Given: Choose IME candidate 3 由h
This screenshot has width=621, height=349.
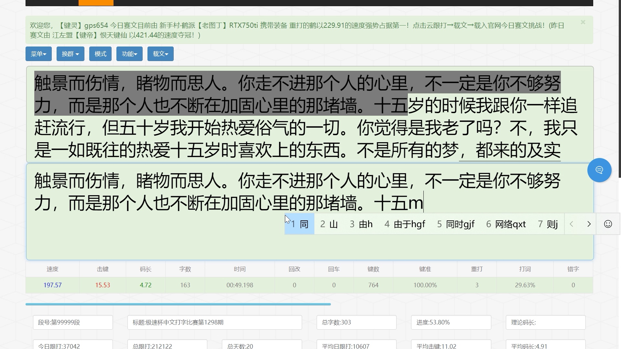Looking at the screenshot, I should [361, 224].
